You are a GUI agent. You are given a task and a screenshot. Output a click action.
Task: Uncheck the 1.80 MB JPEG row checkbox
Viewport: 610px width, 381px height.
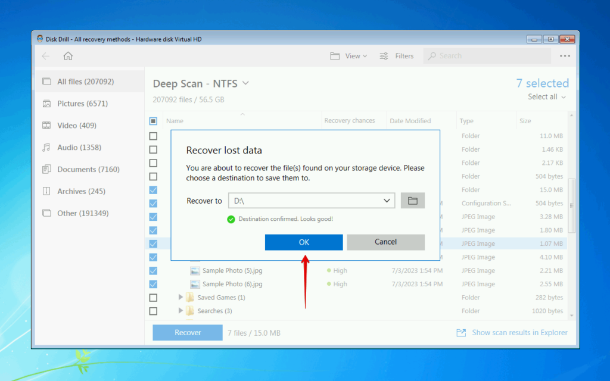tap(153, 230)
